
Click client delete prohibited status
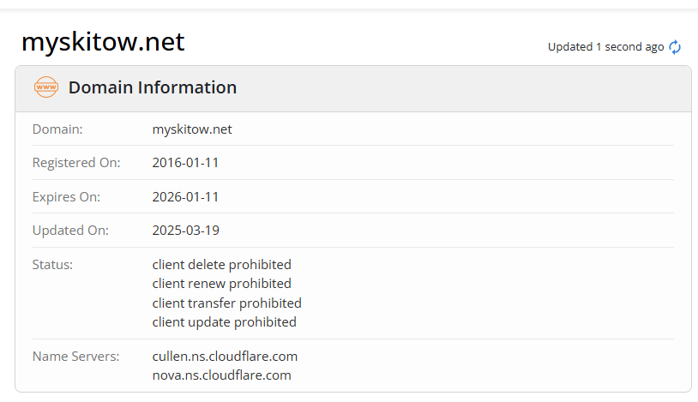(222, 265)
